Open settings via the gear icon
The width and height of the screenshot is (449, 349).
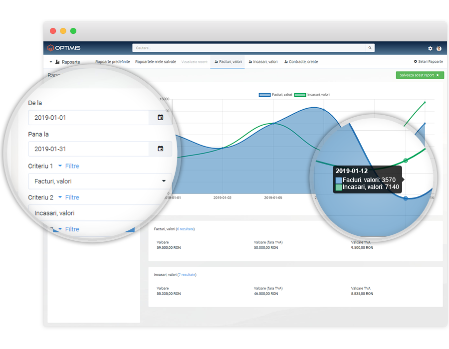tap(430, 48)
